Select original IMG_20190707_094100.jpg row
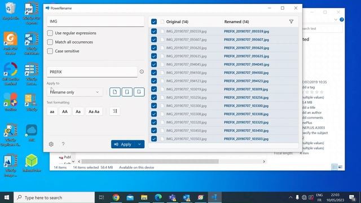Screen dimensions: 361x203 pyautogui.click(x=186, y=73)
